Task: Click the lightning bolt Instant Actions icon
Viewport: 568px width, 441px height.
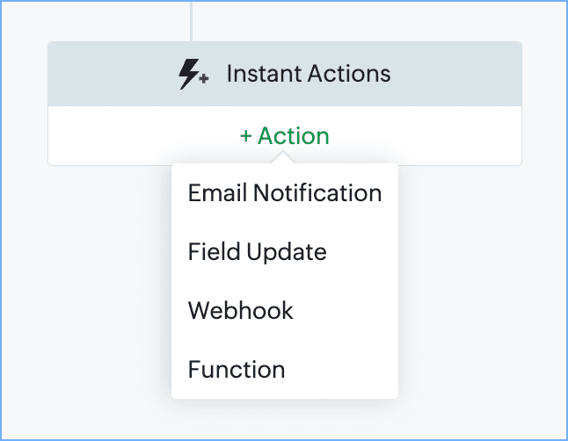Action: [x=193, y=74]
